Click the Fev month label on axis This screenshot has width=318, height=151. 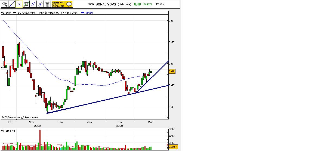click(x=120, y=122)
